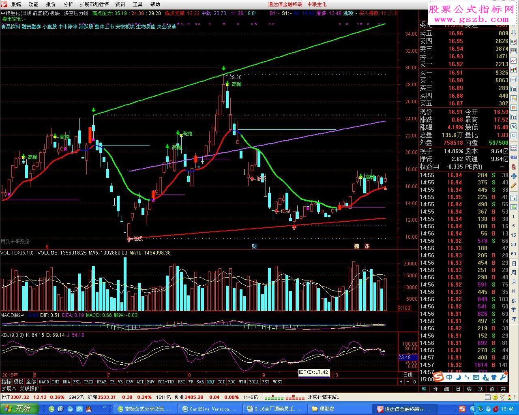Click the 榜 marker on chart timeline
The width and height of the screenshot is (519, 415).
356,246
